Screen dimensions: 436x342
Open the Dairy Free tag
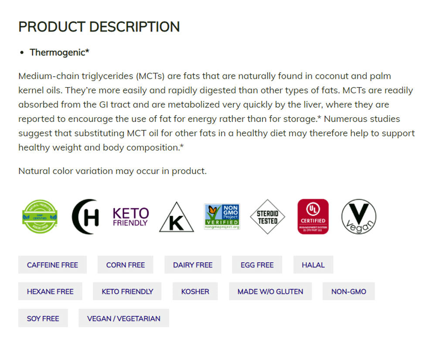click(193, 265)
